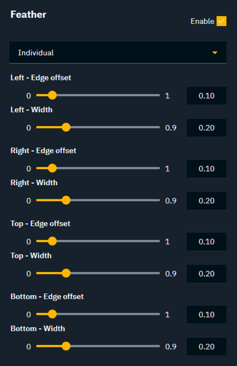This screenshot has width=237, height=366.
Task: Focus the Right - Edge offset value field
Action: pos(207,169)
